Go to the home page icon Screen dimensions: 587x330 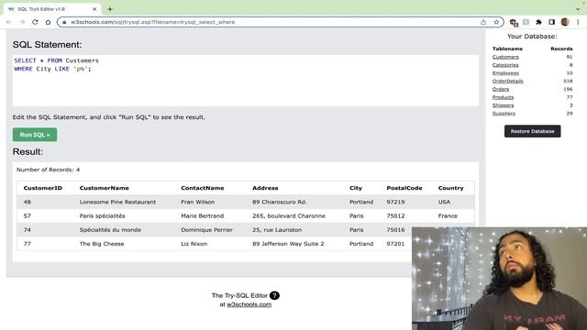pyautogui.click(x=48, y=22)
